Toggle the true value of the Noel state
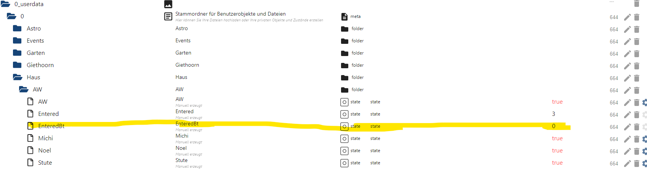The height and width of the screenshot is (170, 647). point(557,151)
